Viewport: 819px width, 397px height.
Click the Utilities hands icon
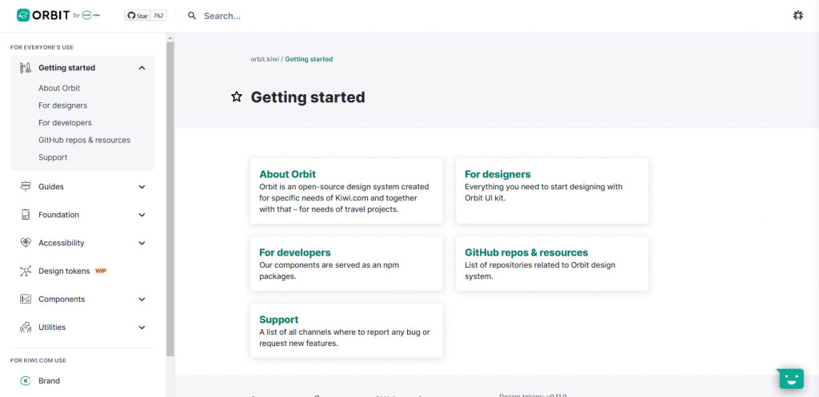coord(26,328)
